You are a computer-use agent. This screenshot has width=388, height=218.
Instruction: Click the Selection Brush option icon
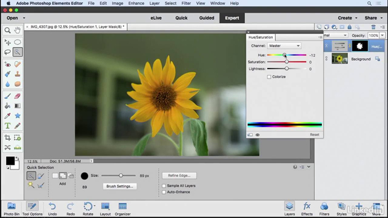[x=41, y=176]
